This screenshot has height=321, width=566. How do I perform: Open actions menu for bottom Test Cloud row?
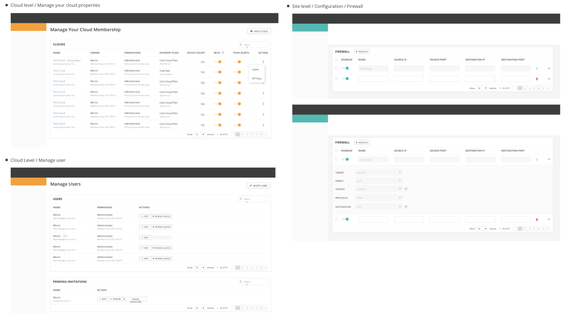click(x=263, y=125)
